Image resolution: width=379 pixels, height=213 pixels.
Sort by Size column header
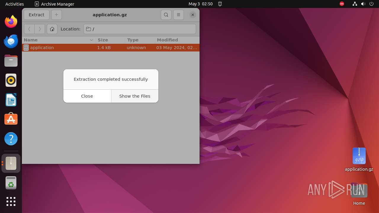point(110,40)
